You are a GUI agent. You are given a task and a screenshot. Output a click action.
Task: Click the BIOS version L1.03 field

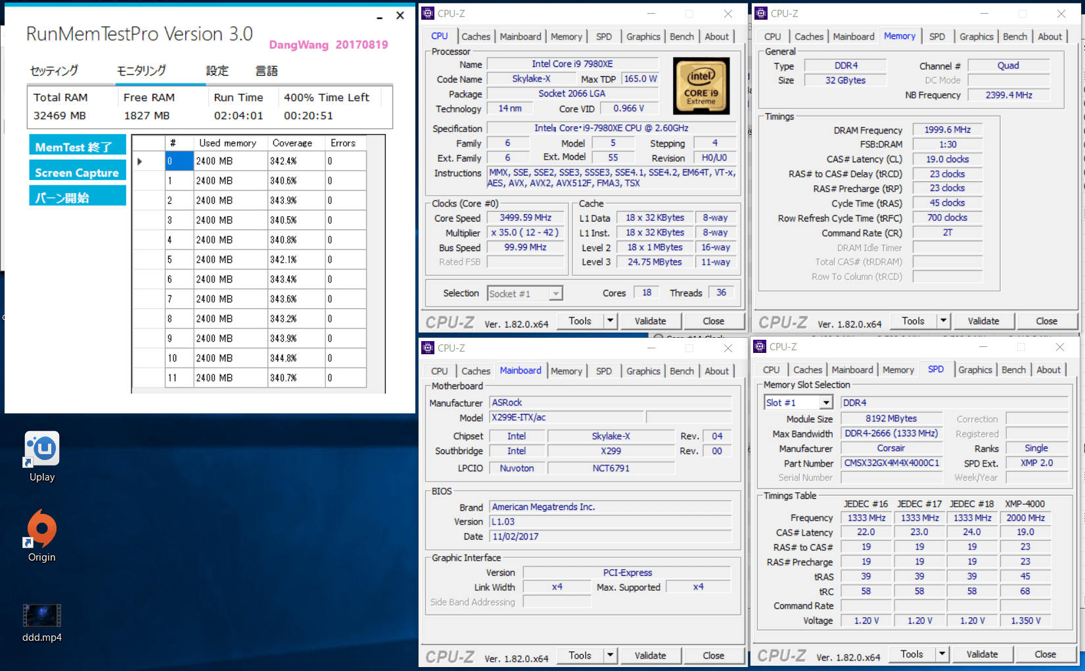tap(611, 521)
